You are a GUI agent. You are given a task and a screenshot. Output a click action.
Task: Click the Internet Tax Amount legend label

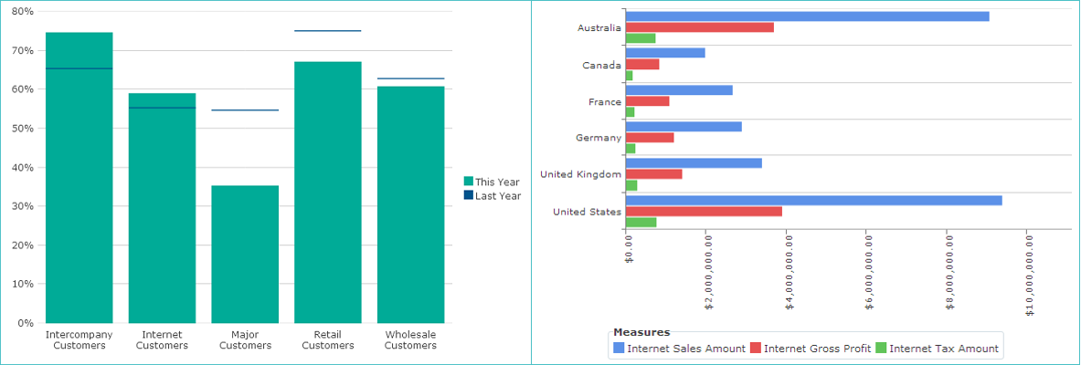point(944,349)
